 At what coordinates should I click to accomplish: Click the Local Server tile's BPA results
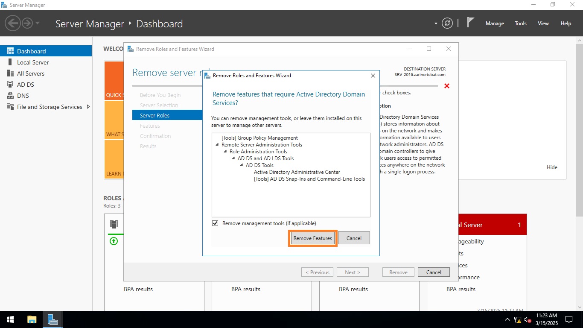[x=461, y=289]
